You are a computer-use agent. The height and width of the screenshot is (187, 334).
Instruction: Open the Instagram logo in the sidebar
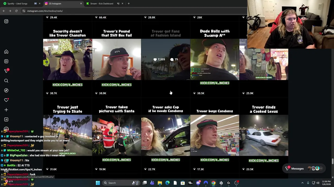coord(6,21)
